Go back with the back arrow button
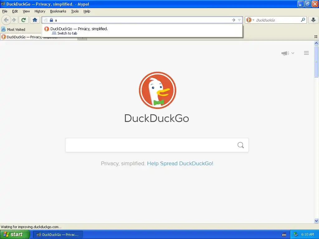 coord(6,20)
